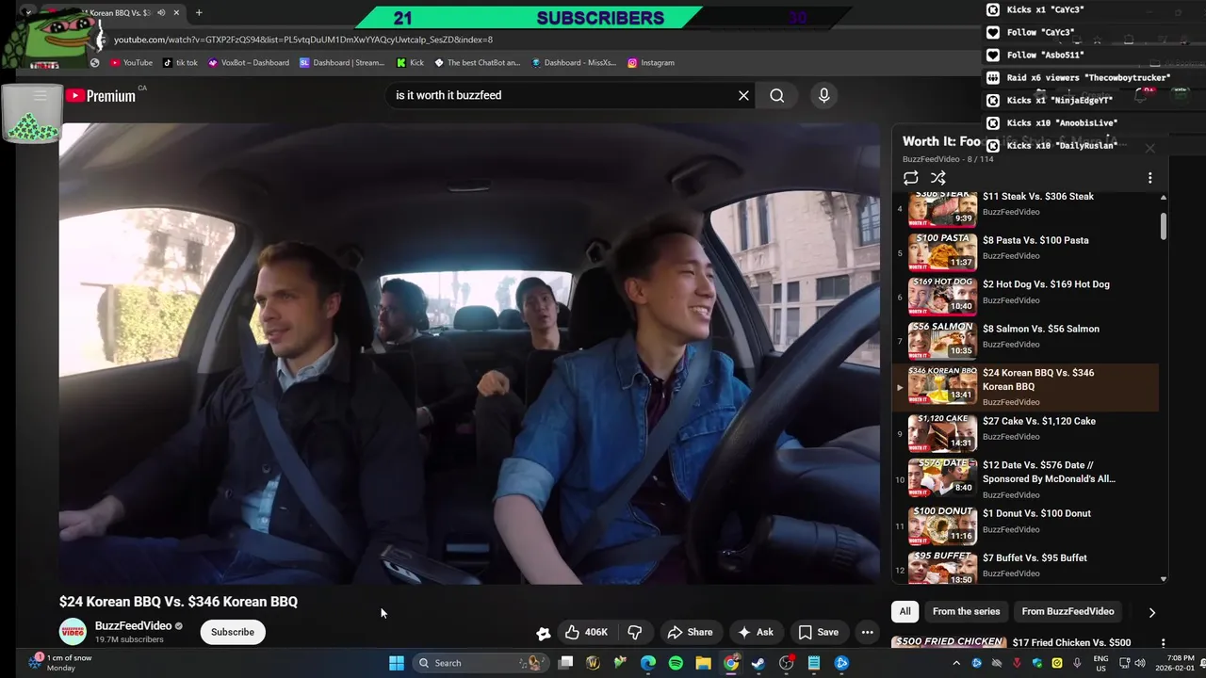The width and height of the screenshot is (1206, 678).
Task: Open the volume control in system tray
Action: coord(1140,663)
